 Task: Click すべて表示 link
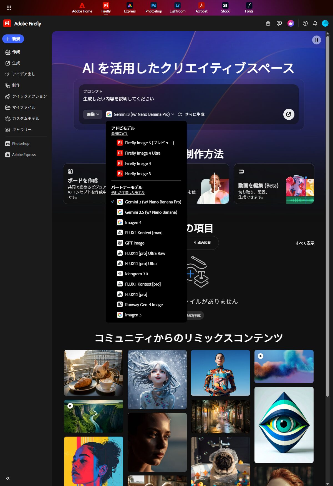305,243
